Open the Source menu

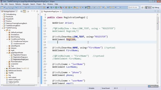tap(11, 4)
